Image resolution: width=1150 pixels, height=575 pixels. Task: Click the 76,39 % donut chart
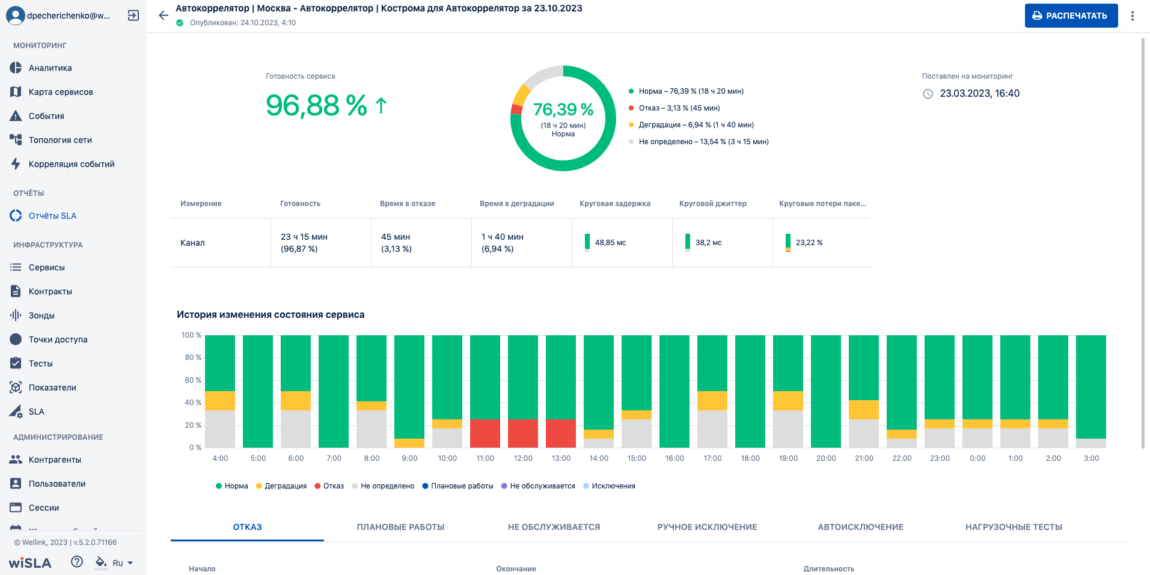[563, 118]
